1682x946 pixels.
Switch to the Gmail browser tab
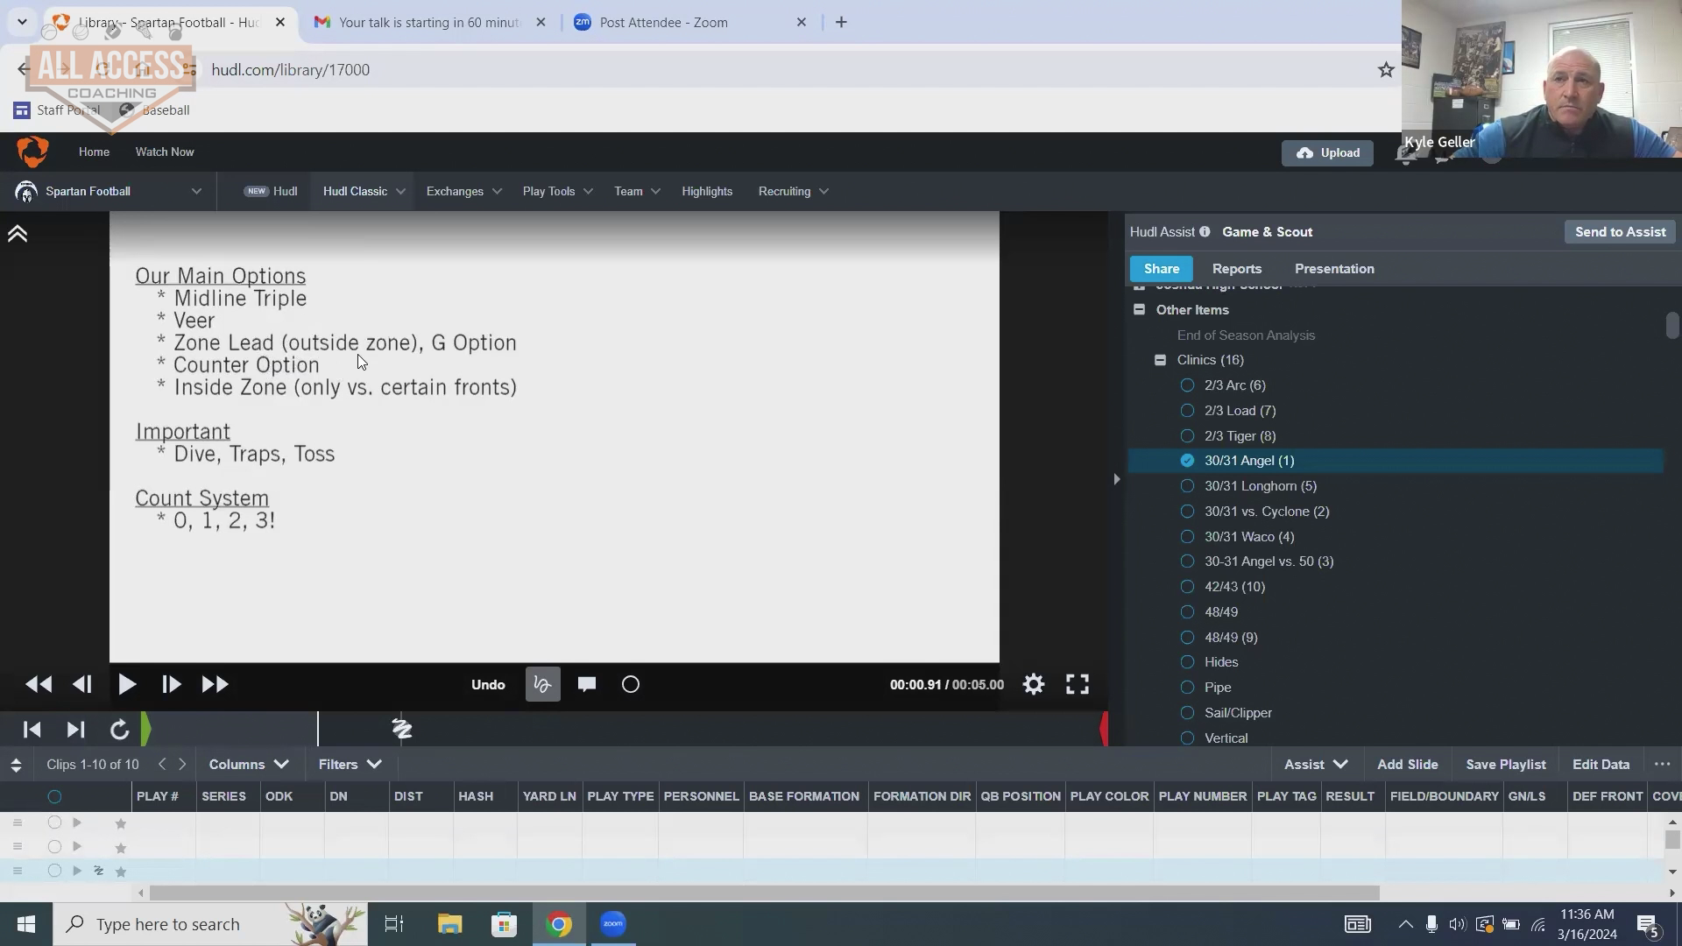coord(429,23)
